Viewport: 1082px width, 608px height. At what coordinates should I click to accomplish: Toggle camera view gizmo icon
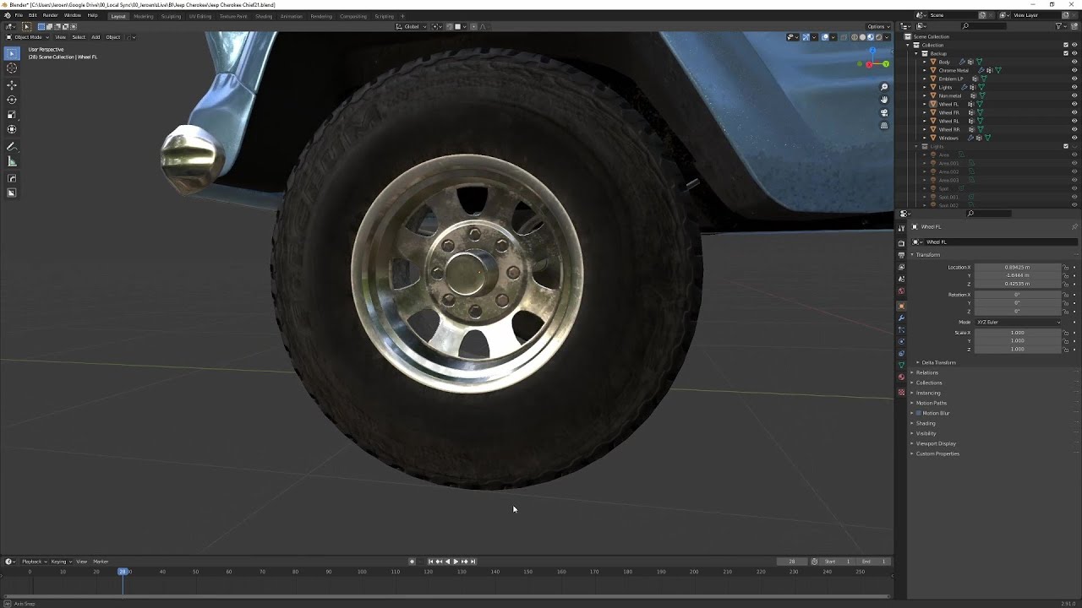pyautogui.click(x=884, y=112)
